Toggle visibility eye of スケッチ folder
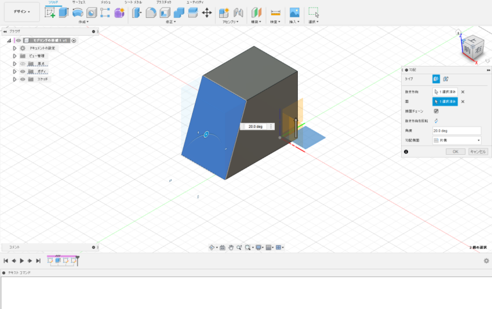492x309 pixels. pos(22,79)
